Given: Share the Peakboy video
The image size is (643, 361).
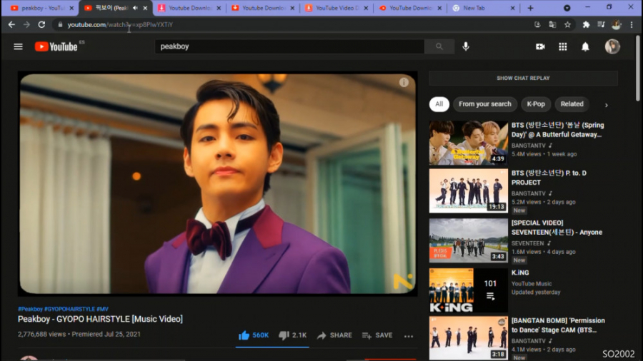Looking at the screenshot, I should pos(334,335).
